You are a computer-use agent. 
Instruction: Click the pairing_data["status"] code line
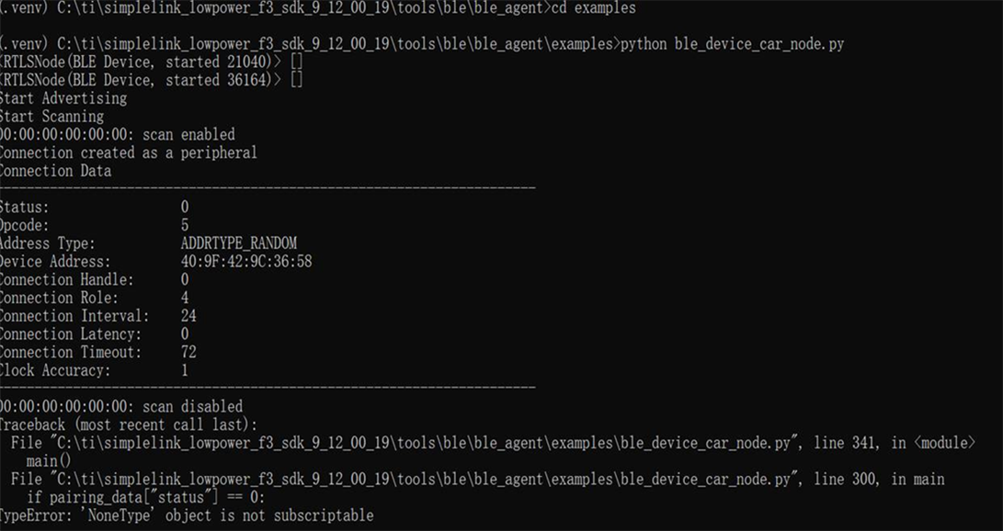[145, 497]
